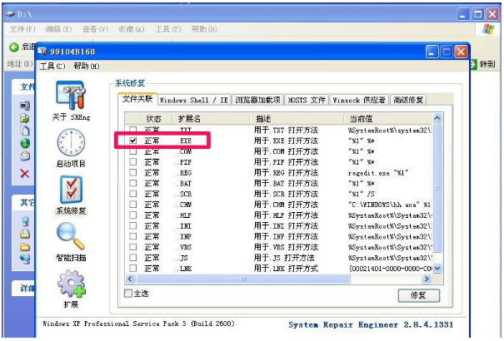This screenshot has width=504, height=341.
Task: Open the 帮助(H) menu in SREng
Action: coord(86,67)
